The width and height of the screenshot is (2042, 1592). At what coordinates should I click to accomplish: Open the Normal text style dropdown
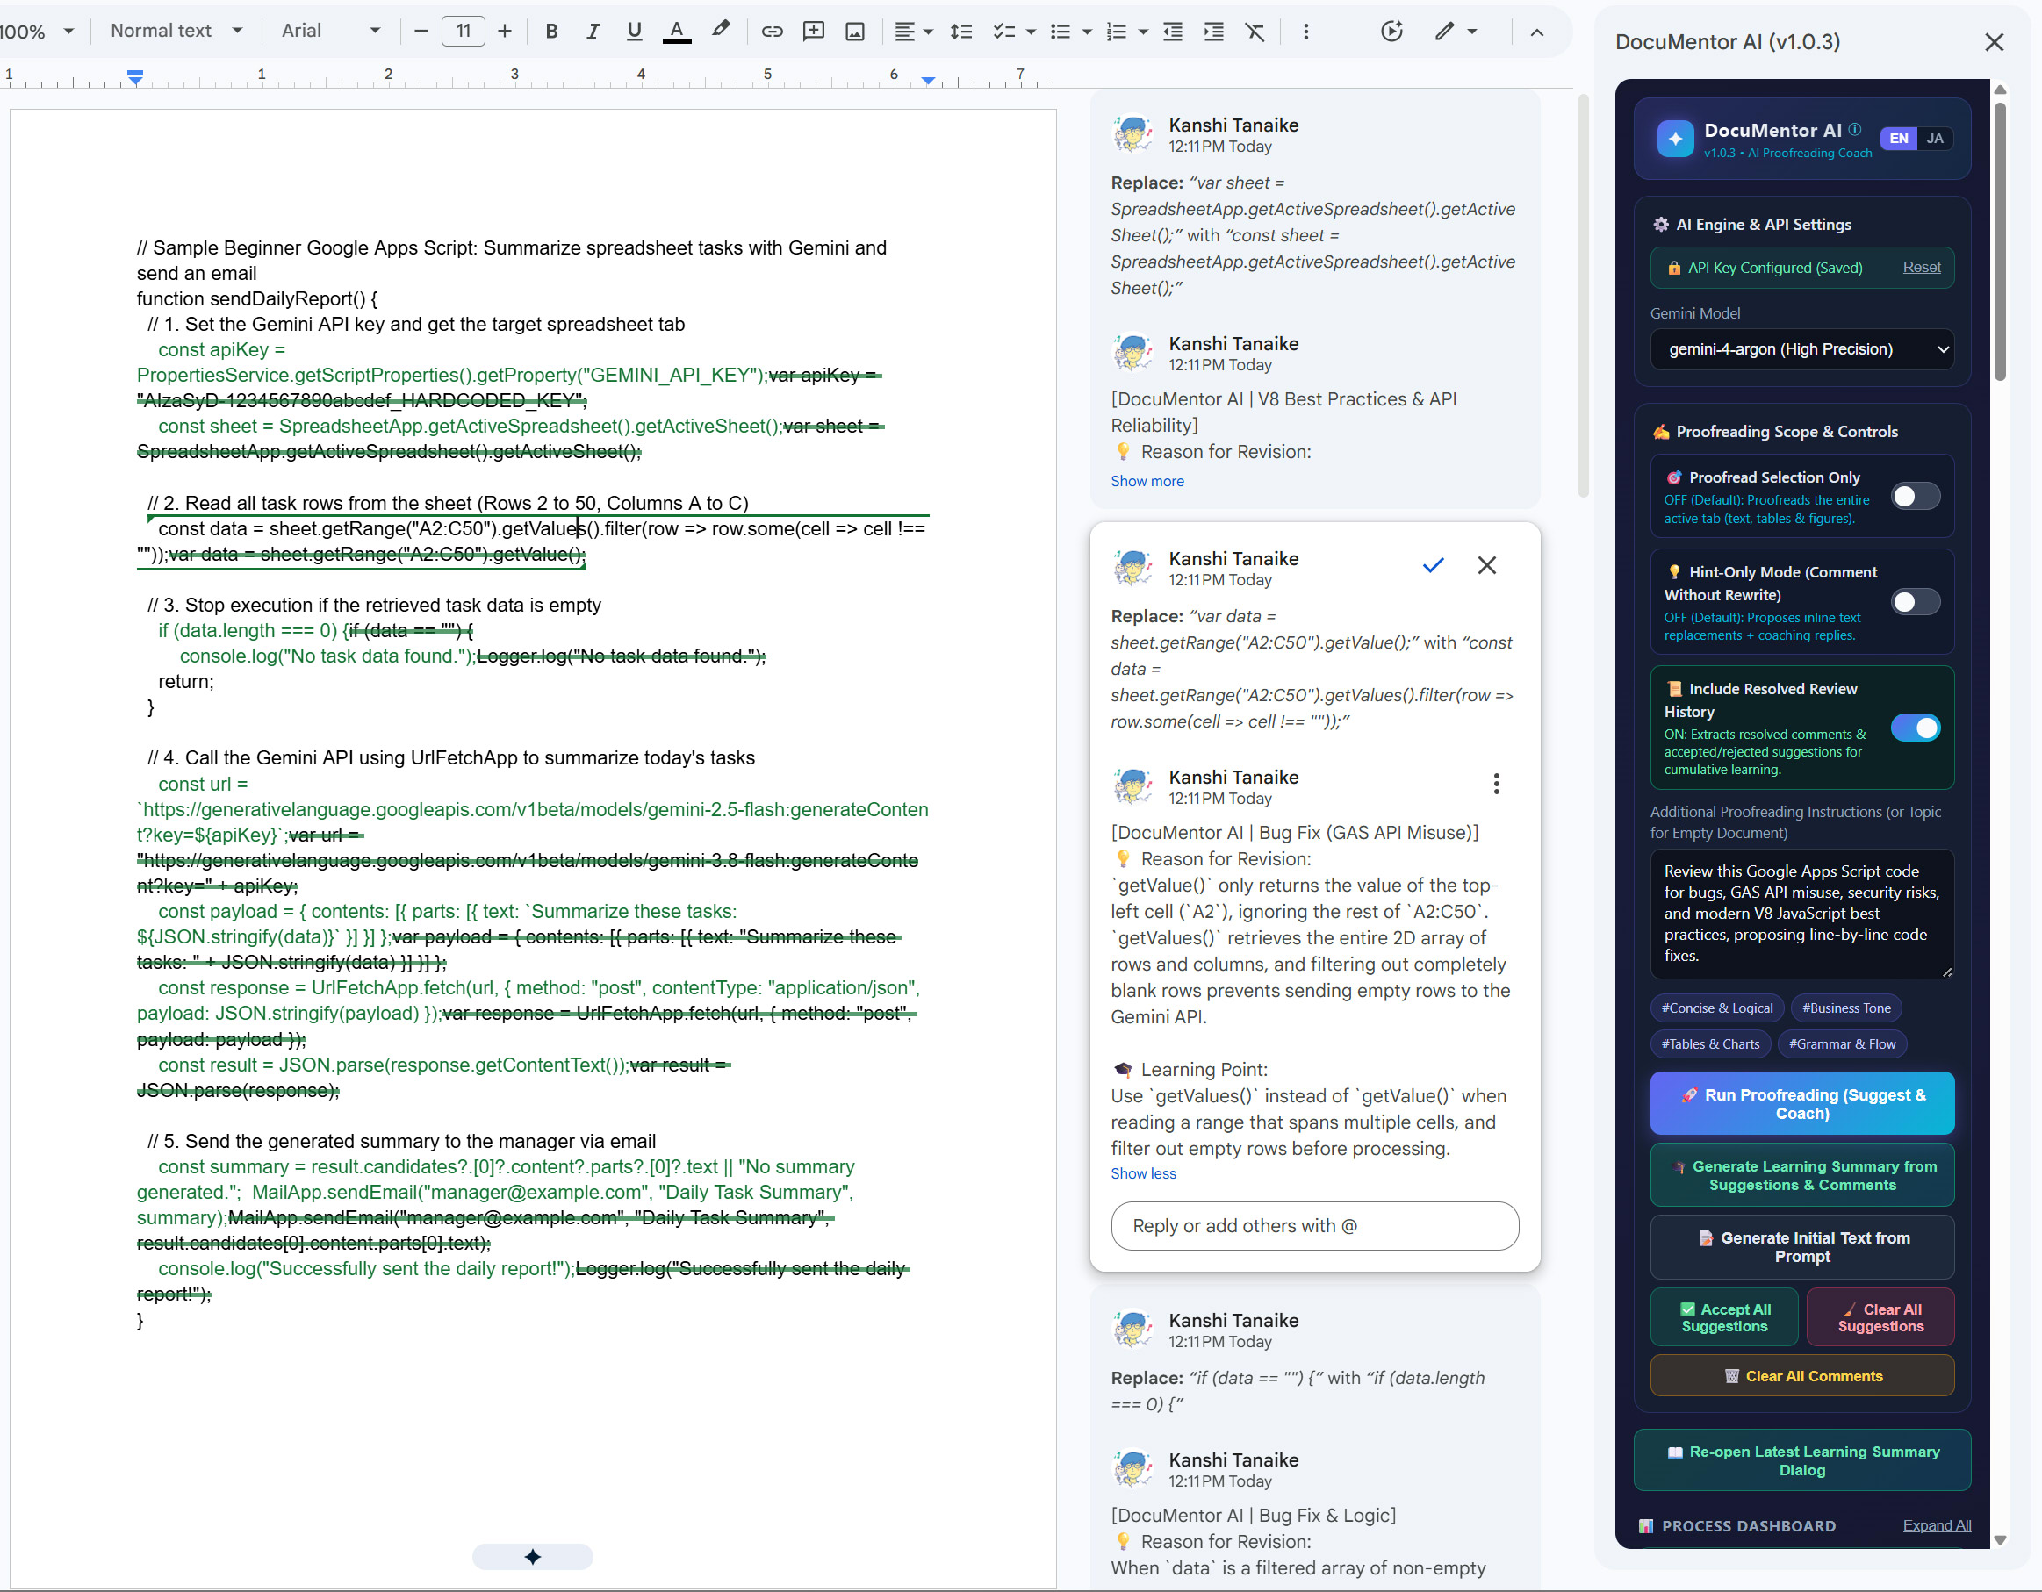pos(176,31)
